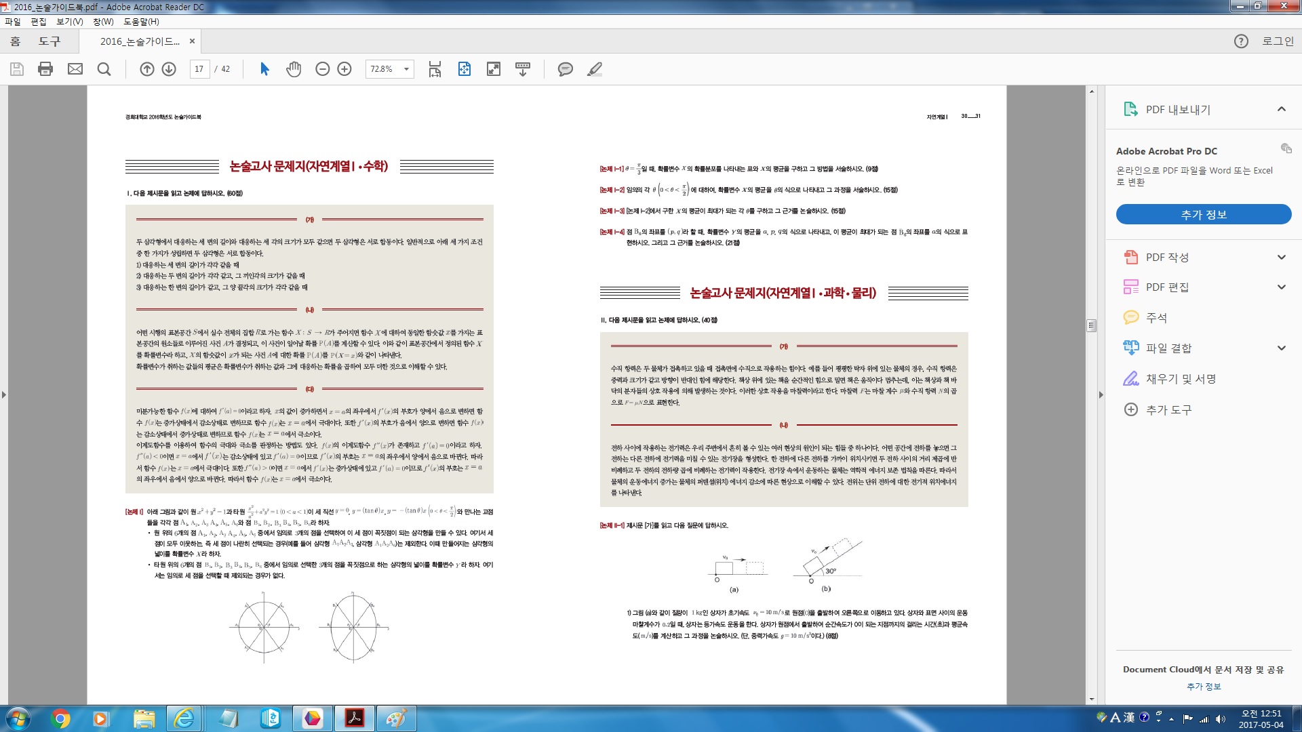
Task: Open the 채우기 및 서명 tool
Action: (1180, 379)
